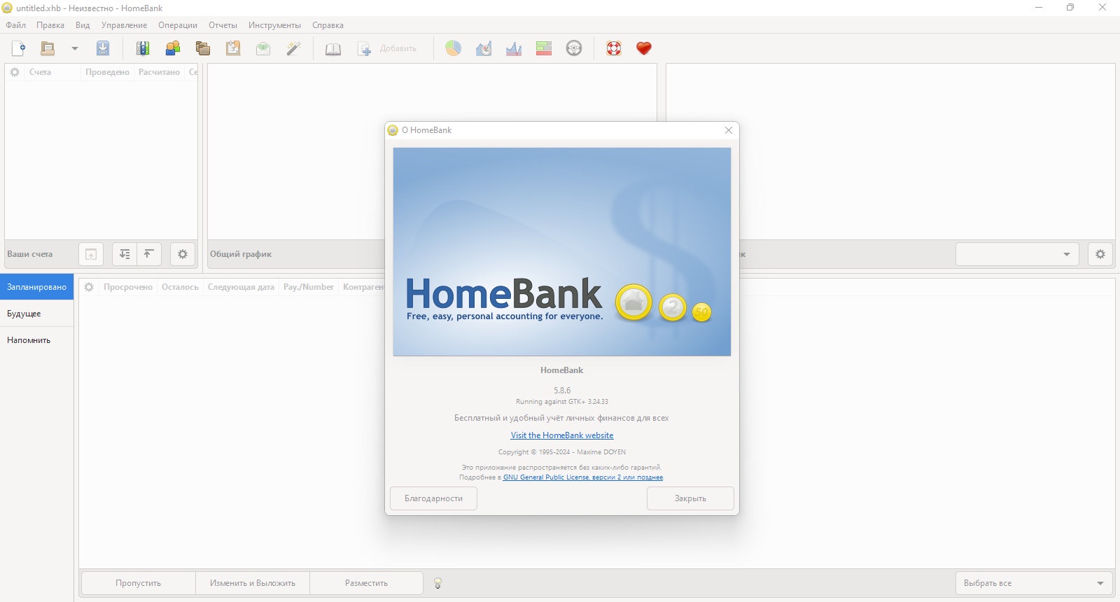Viewport: 1120px width, 602px height.
Task: Sort by the Pay./Number column header
Action: point(309,287)
